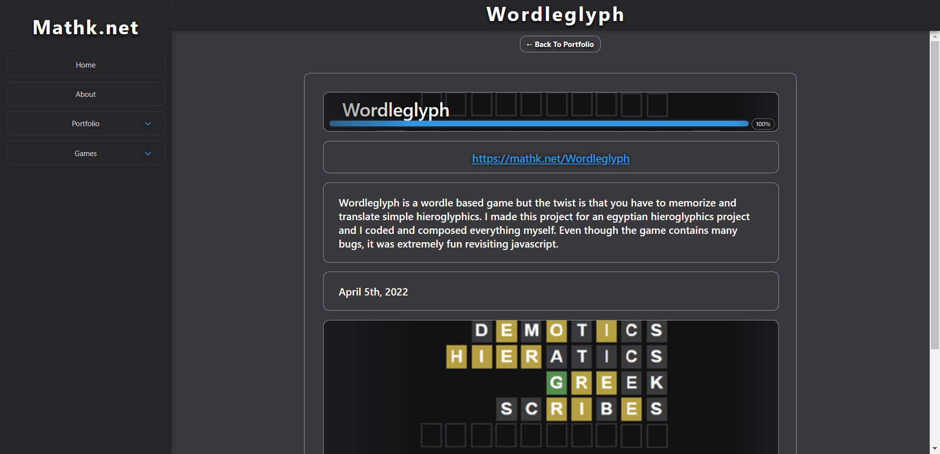Click the yellow H tile in HIERATICS
The width and height of the screenshot is (940, 454).
[456, 356]
